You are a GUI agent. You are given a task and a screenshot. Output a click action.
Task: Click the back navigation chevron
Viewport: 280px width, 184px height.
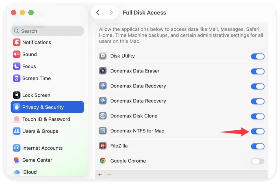98,12
